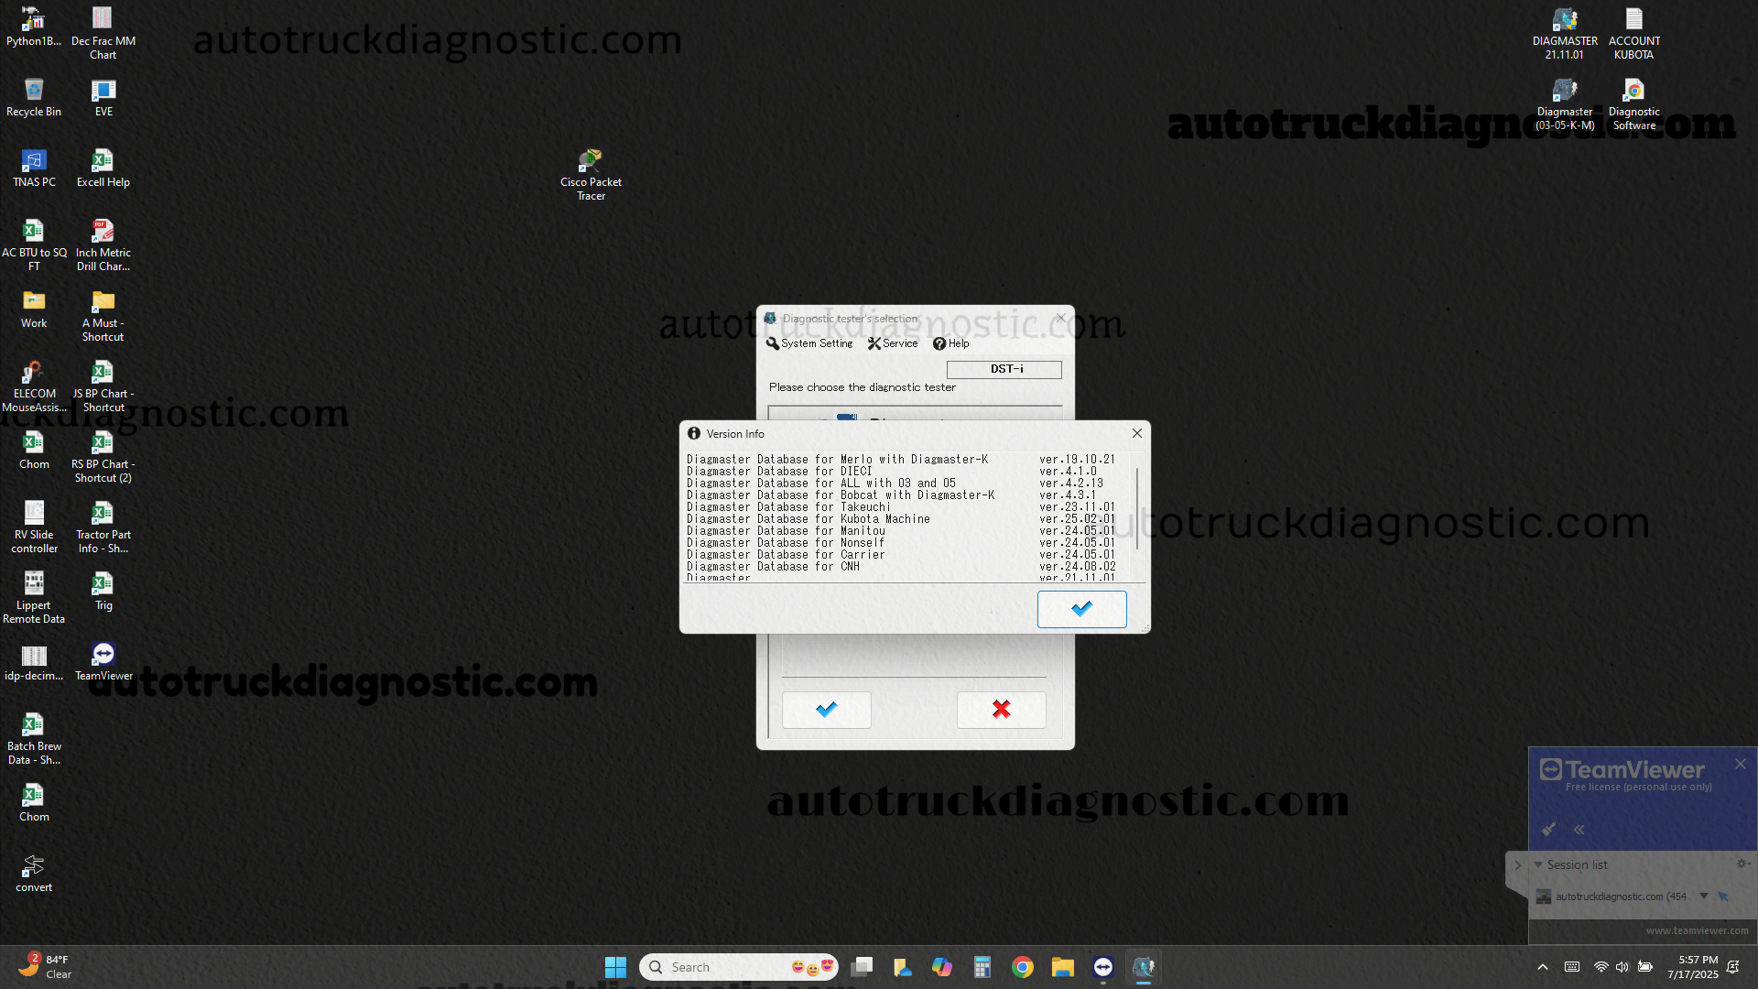Screen dimensions: 1758x989
Task: Collapse the Session list triangle
Action: [1538, 864]
